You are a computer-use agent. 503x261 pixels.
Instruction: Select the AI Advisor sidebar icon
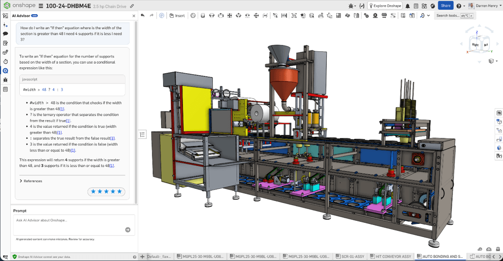pos(6,71)
